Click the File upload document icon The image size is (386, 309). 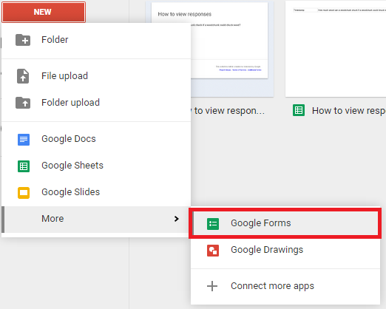coord(23,76)
